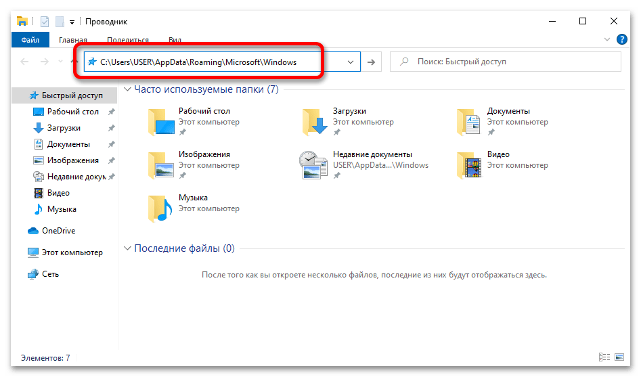Screen dimensions: 641x377
Task: Maximize the Проводник window
Action: 583,21
